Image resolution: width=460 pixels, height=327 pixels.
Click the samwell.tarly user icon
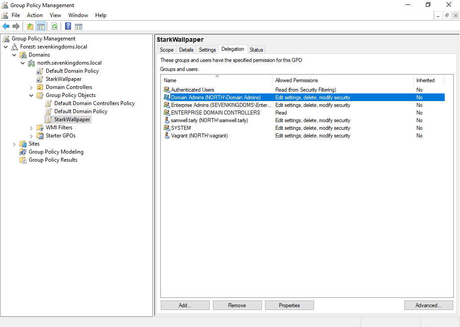(x=167, y=120)
